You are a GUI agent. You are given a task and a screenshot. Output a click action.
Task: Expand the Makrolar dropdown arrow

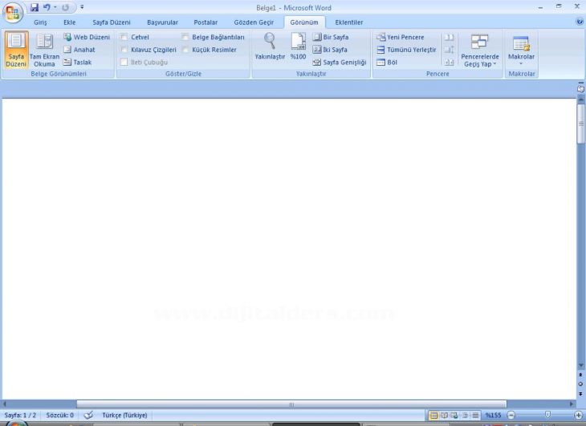click(521, 64)
